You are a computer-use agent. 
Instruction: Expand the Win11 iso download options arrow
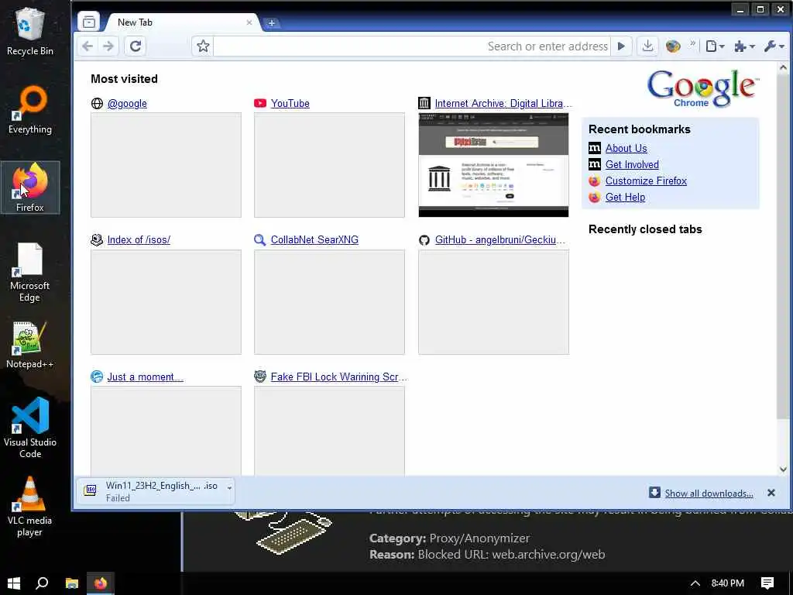pyautogui.click(x=229, y=488)
